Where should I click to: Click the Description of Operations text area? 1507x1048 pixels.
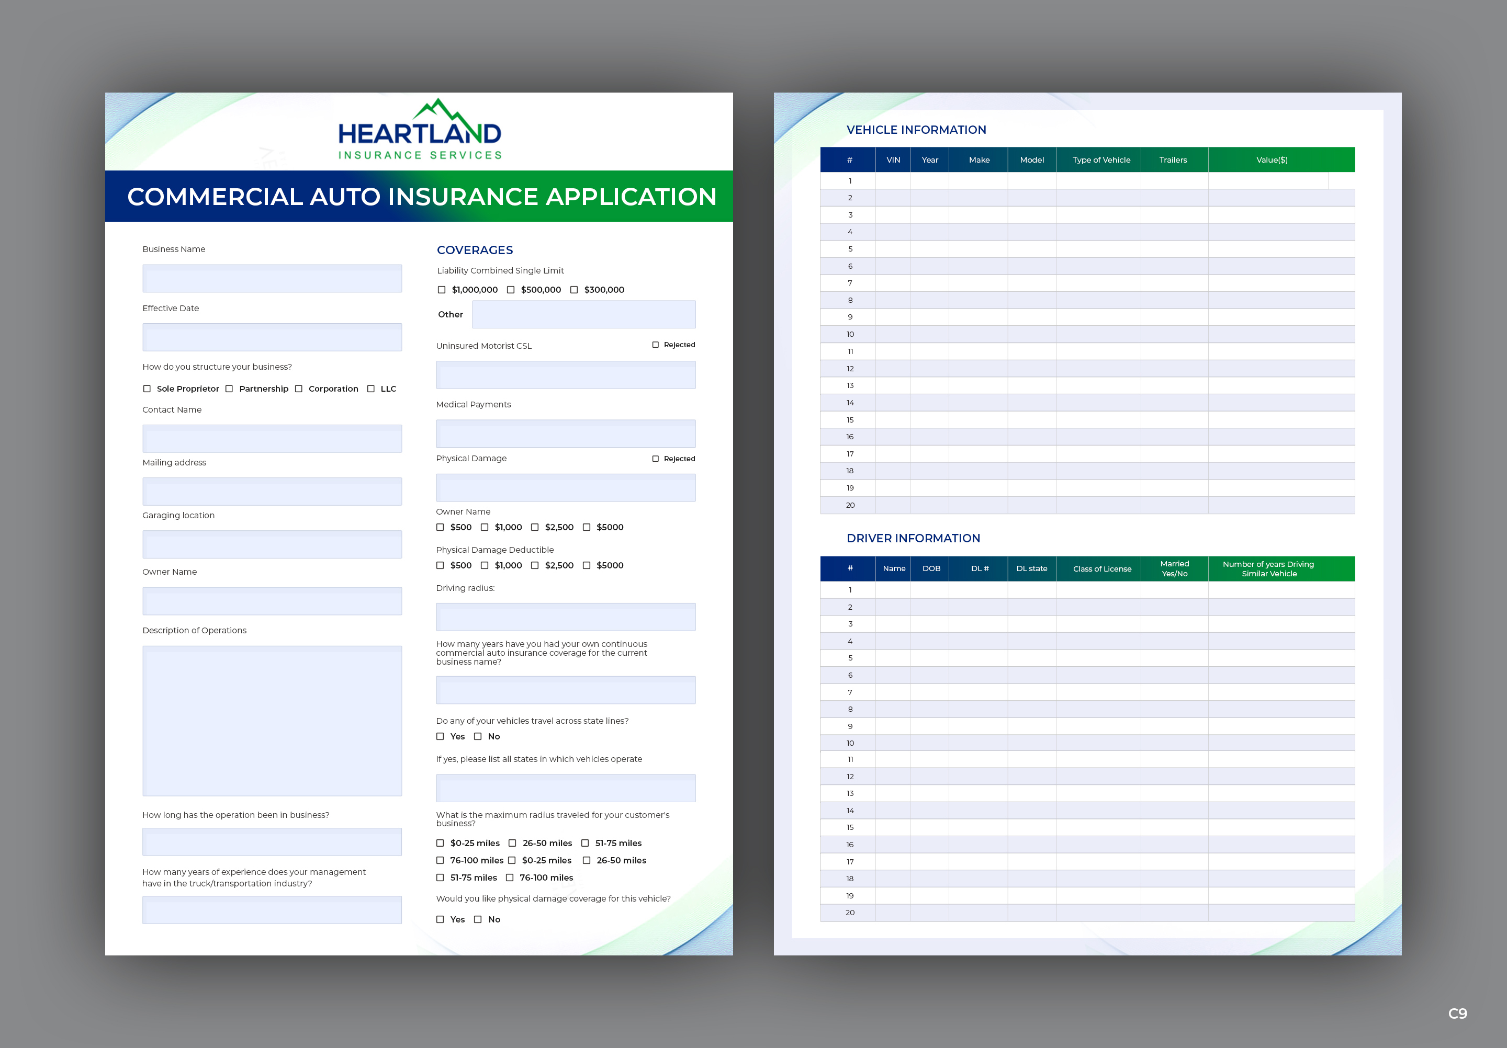[x=272, y=721]
